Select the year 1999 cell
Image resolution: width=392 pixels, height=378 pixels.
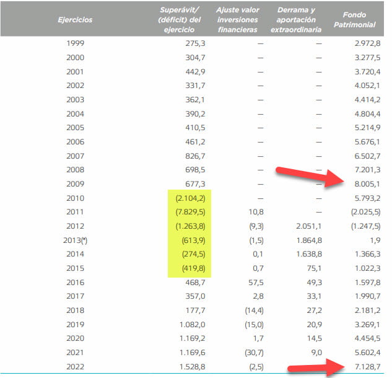coord(76,43)
